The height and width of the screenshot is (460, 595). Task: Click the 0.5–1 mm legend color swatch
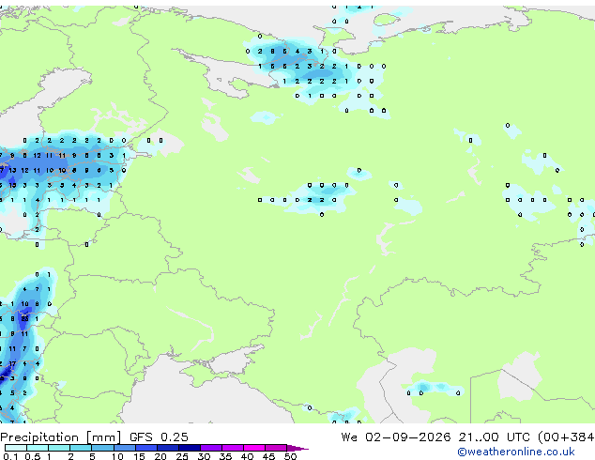point(38,448)
